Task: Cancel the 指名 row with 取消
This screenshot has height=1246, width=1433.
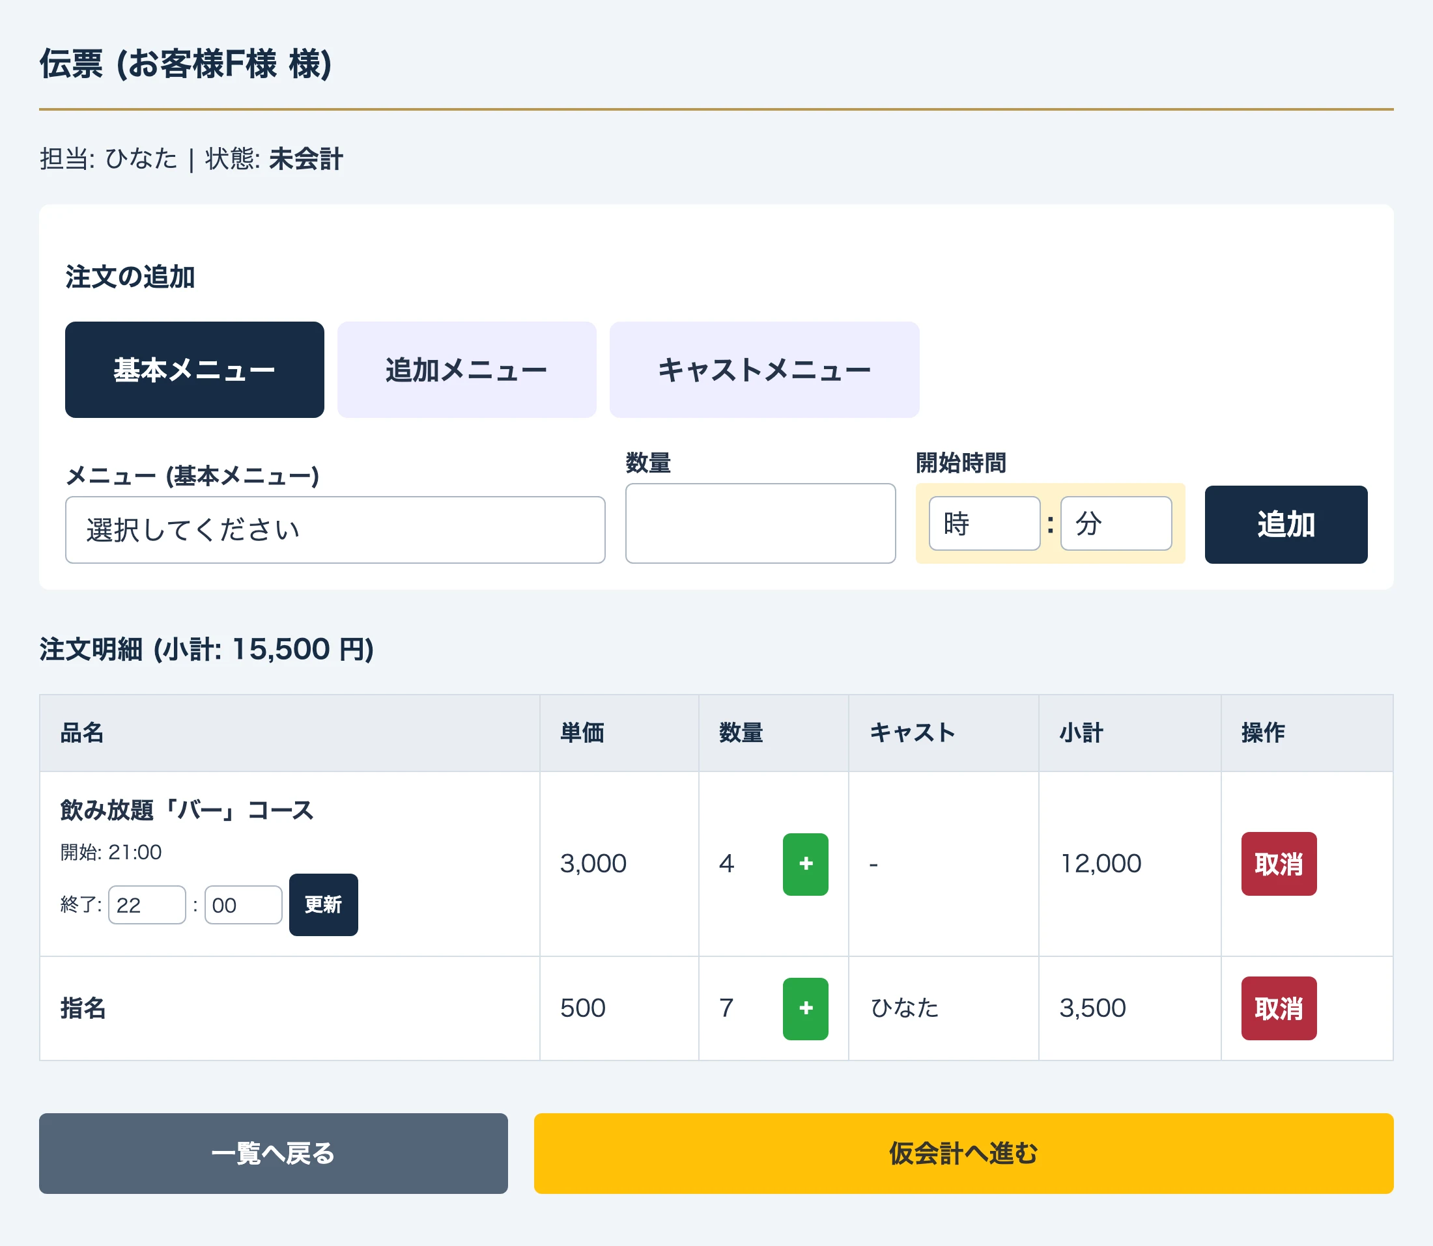Action: click(1279, 1008)
